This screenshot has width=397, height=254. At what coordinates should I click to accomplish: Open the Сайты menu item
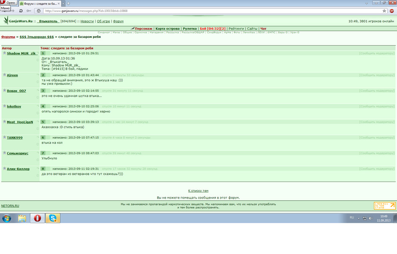252,29
